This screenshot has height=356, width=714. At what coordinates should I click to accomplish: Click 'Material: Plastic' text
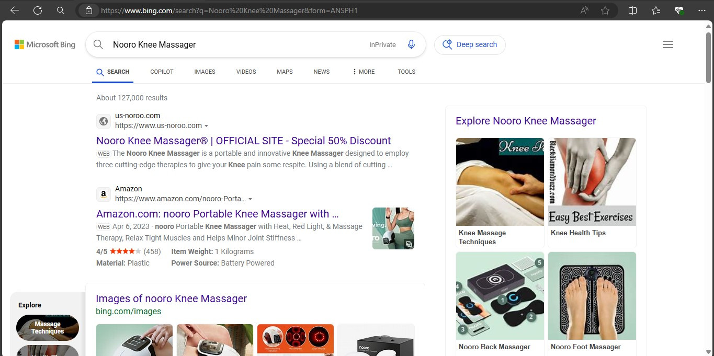point(123,263)
